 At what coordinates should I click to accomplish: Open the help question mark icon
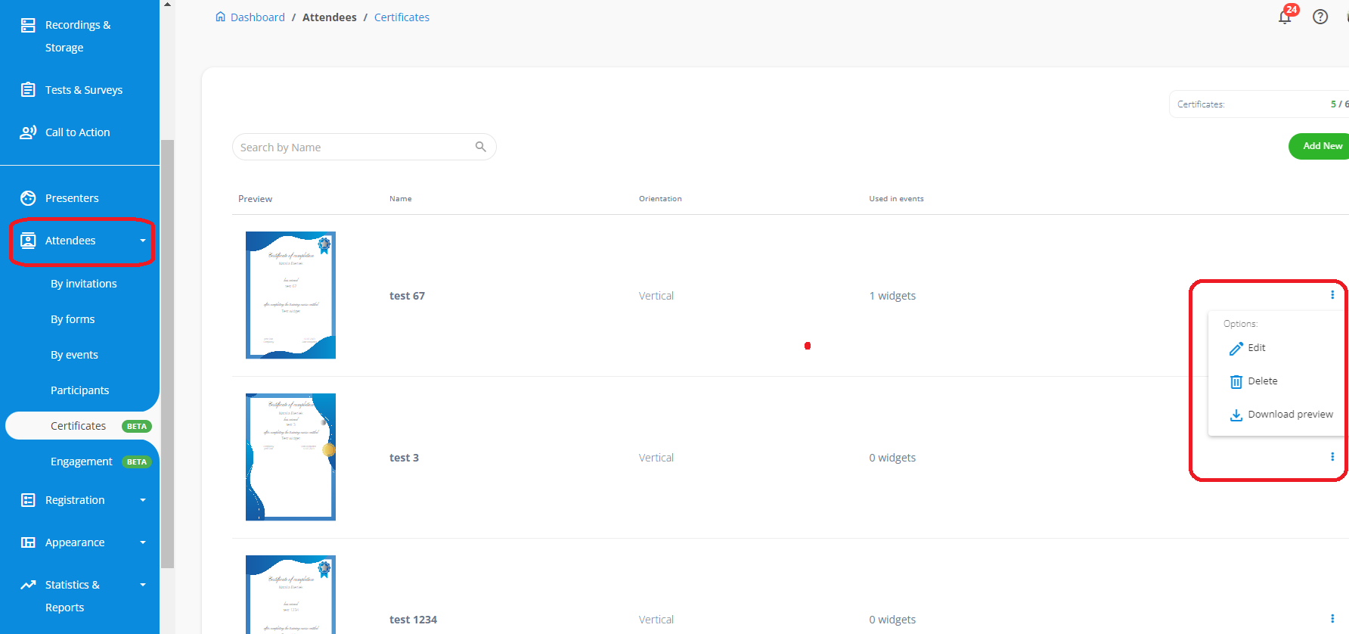click(1320, 17)
